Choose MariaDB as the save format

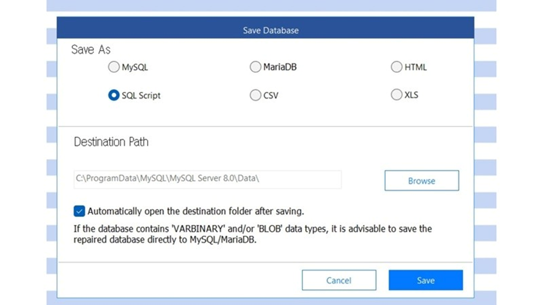point(255,67)
